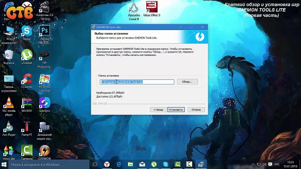The width and height of the screenshot is (301, 169).
Task: Minimize the DAEMON Tools Lite installer
Action: click(x=181, y=27)
